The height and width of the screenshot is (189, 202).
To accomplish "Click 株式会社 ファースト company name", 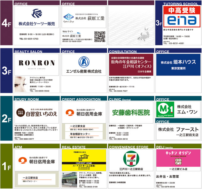I will 178,129.
